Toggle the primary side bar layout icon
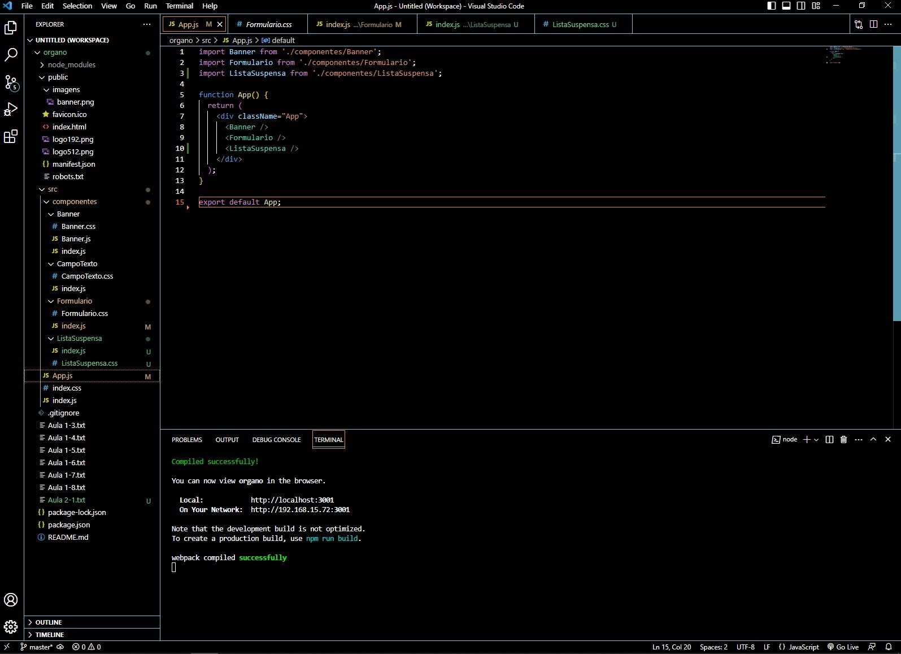This screenshot has width=901, height=654. 772,6
